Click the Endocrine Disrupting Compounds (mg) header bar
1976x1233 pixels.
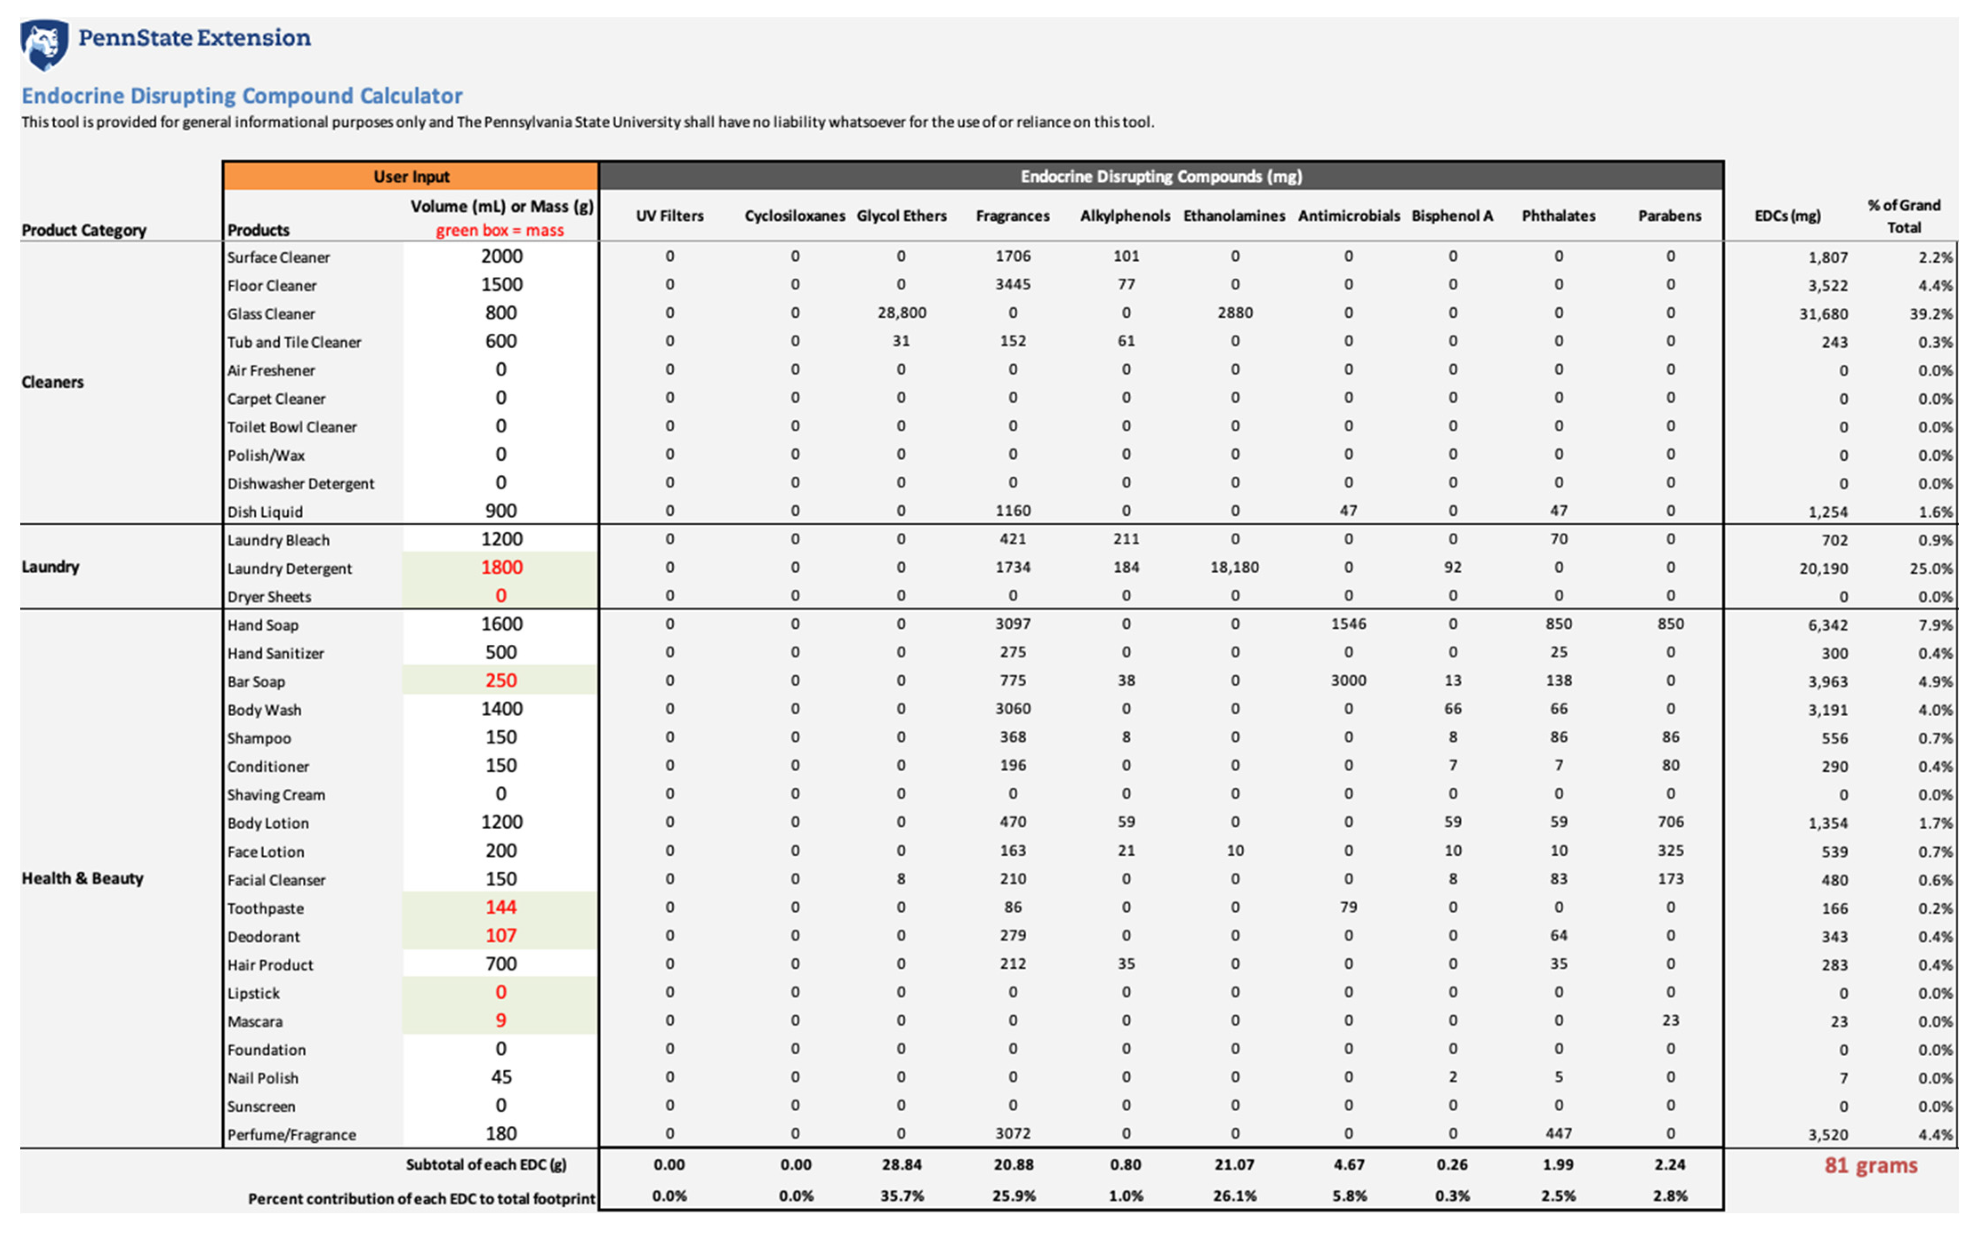click(1160, 177)
